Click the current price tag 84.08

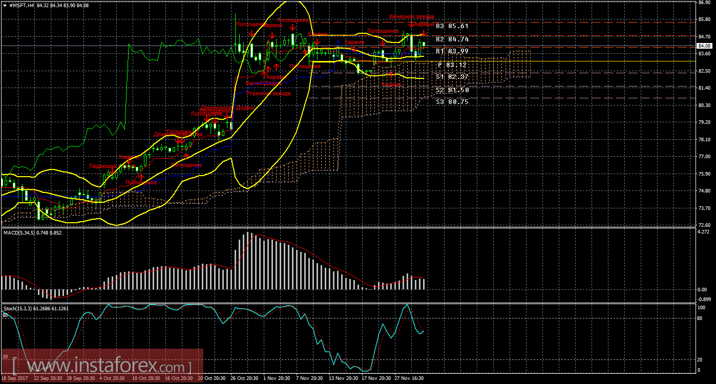point(705,46)
